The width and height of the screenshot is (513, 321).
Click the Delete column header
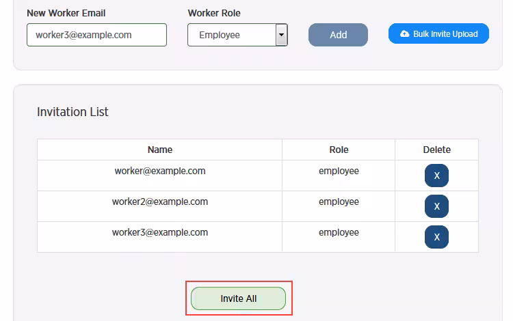[x=437, y=150]
